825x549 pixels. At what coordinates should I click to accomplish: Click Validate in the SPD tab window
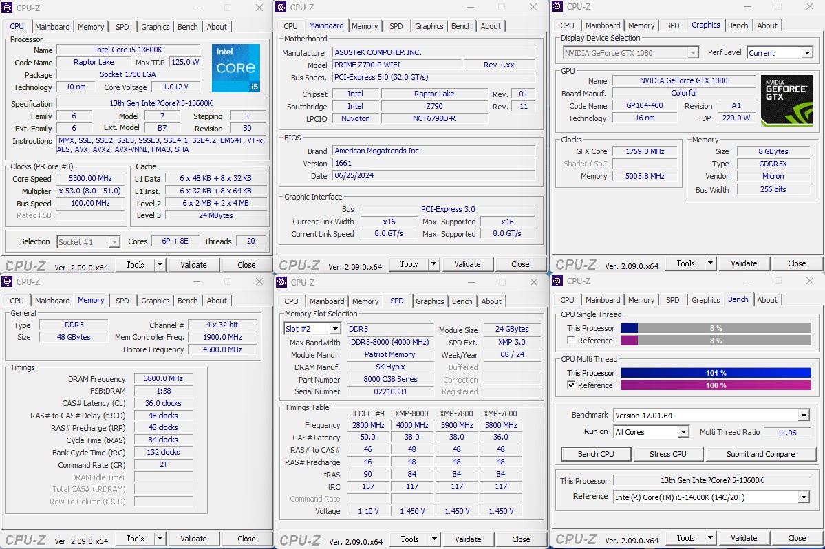click(468, 539)
